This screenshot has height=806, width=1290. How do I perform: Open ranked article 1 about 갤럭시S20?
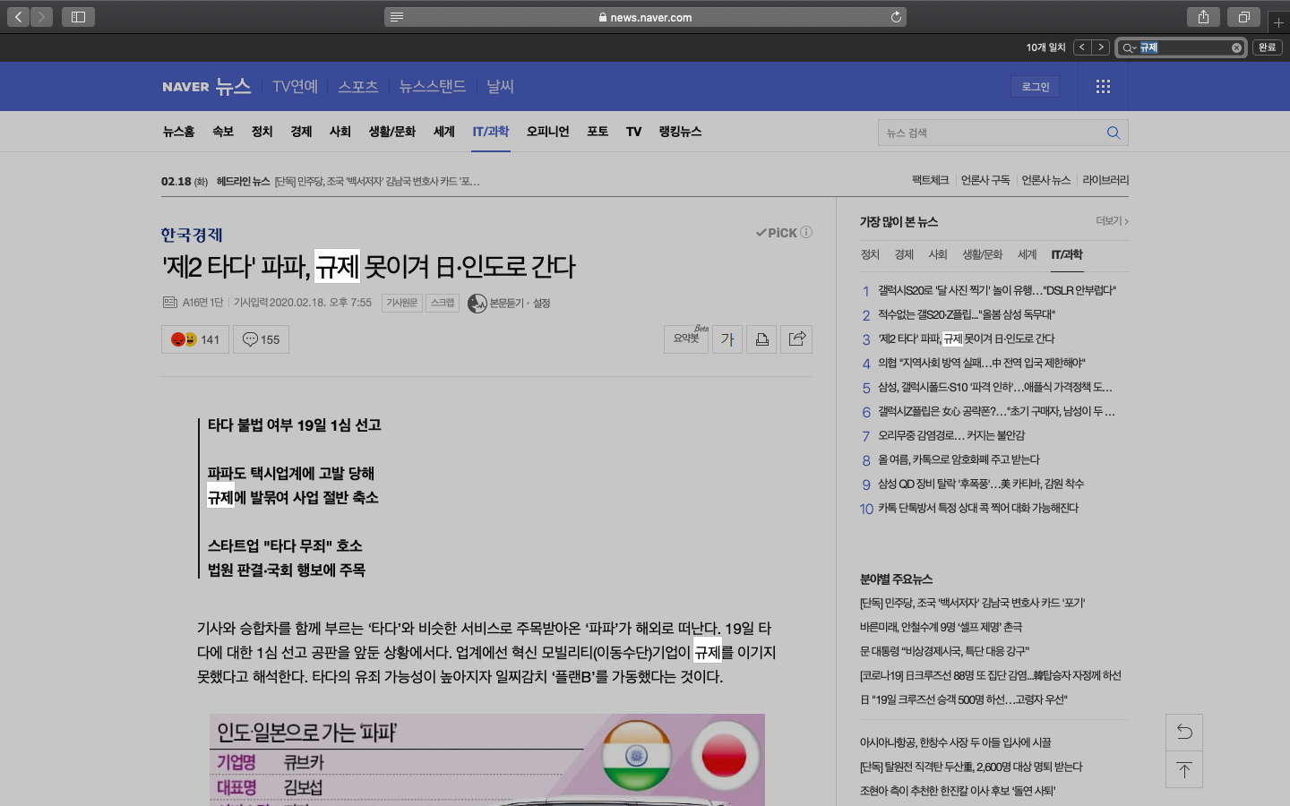996,290
